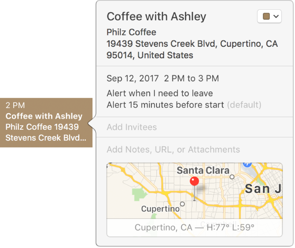295x248 pixels.
Task: Edit the Coffee with Ashley event title
Action: pos(156,17)
